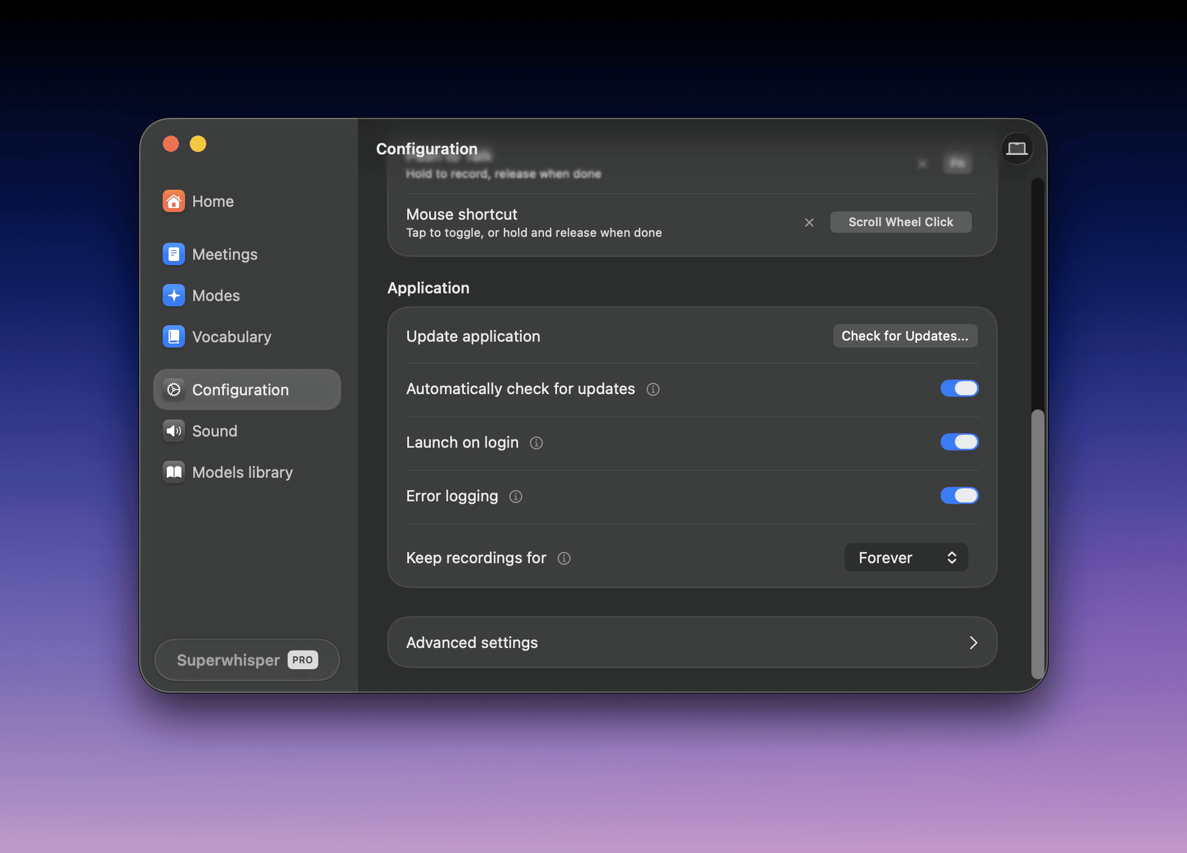This screenshot has height=853, width=1187.
Task: Disable the Launch on login switch
Action: click(960, 442)
